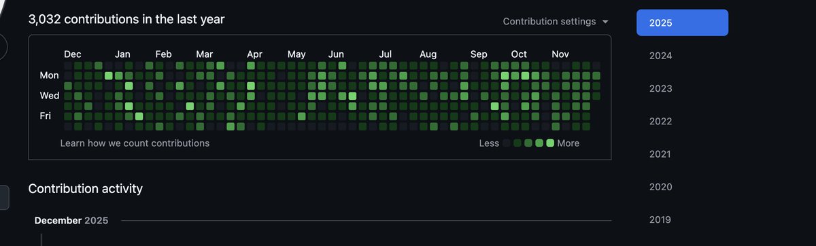Click the Oct month label
Viewport: 816px width, 246px height.
pos(520,54)
